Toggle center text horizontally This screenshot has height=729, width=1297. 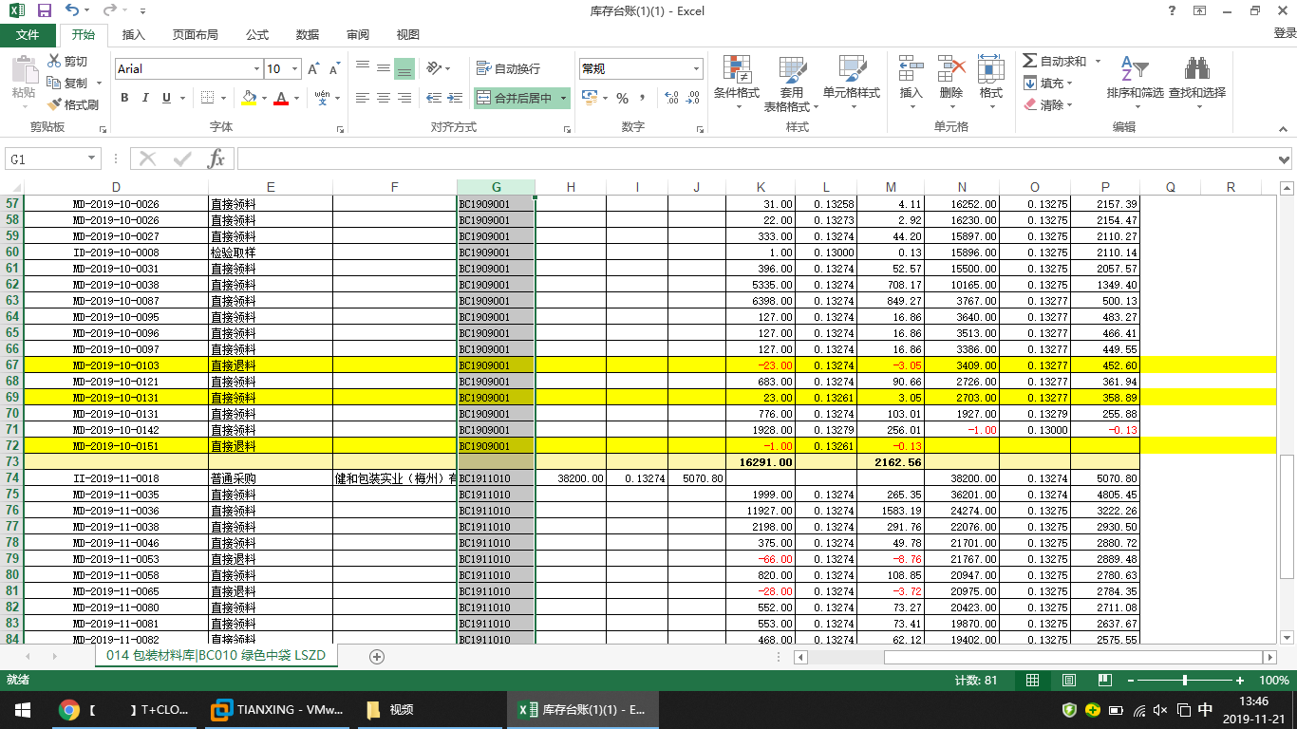384,98
